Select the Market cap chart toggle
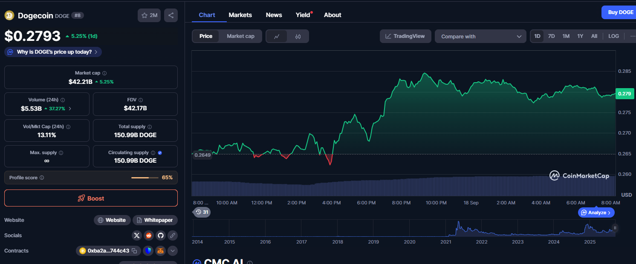636x264 pixels. tap(240, 36)
